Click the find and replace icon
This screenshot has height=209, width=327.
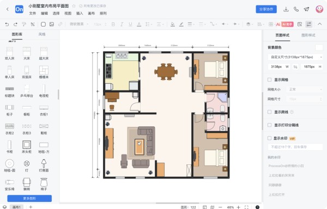click(x=300, y=24)
